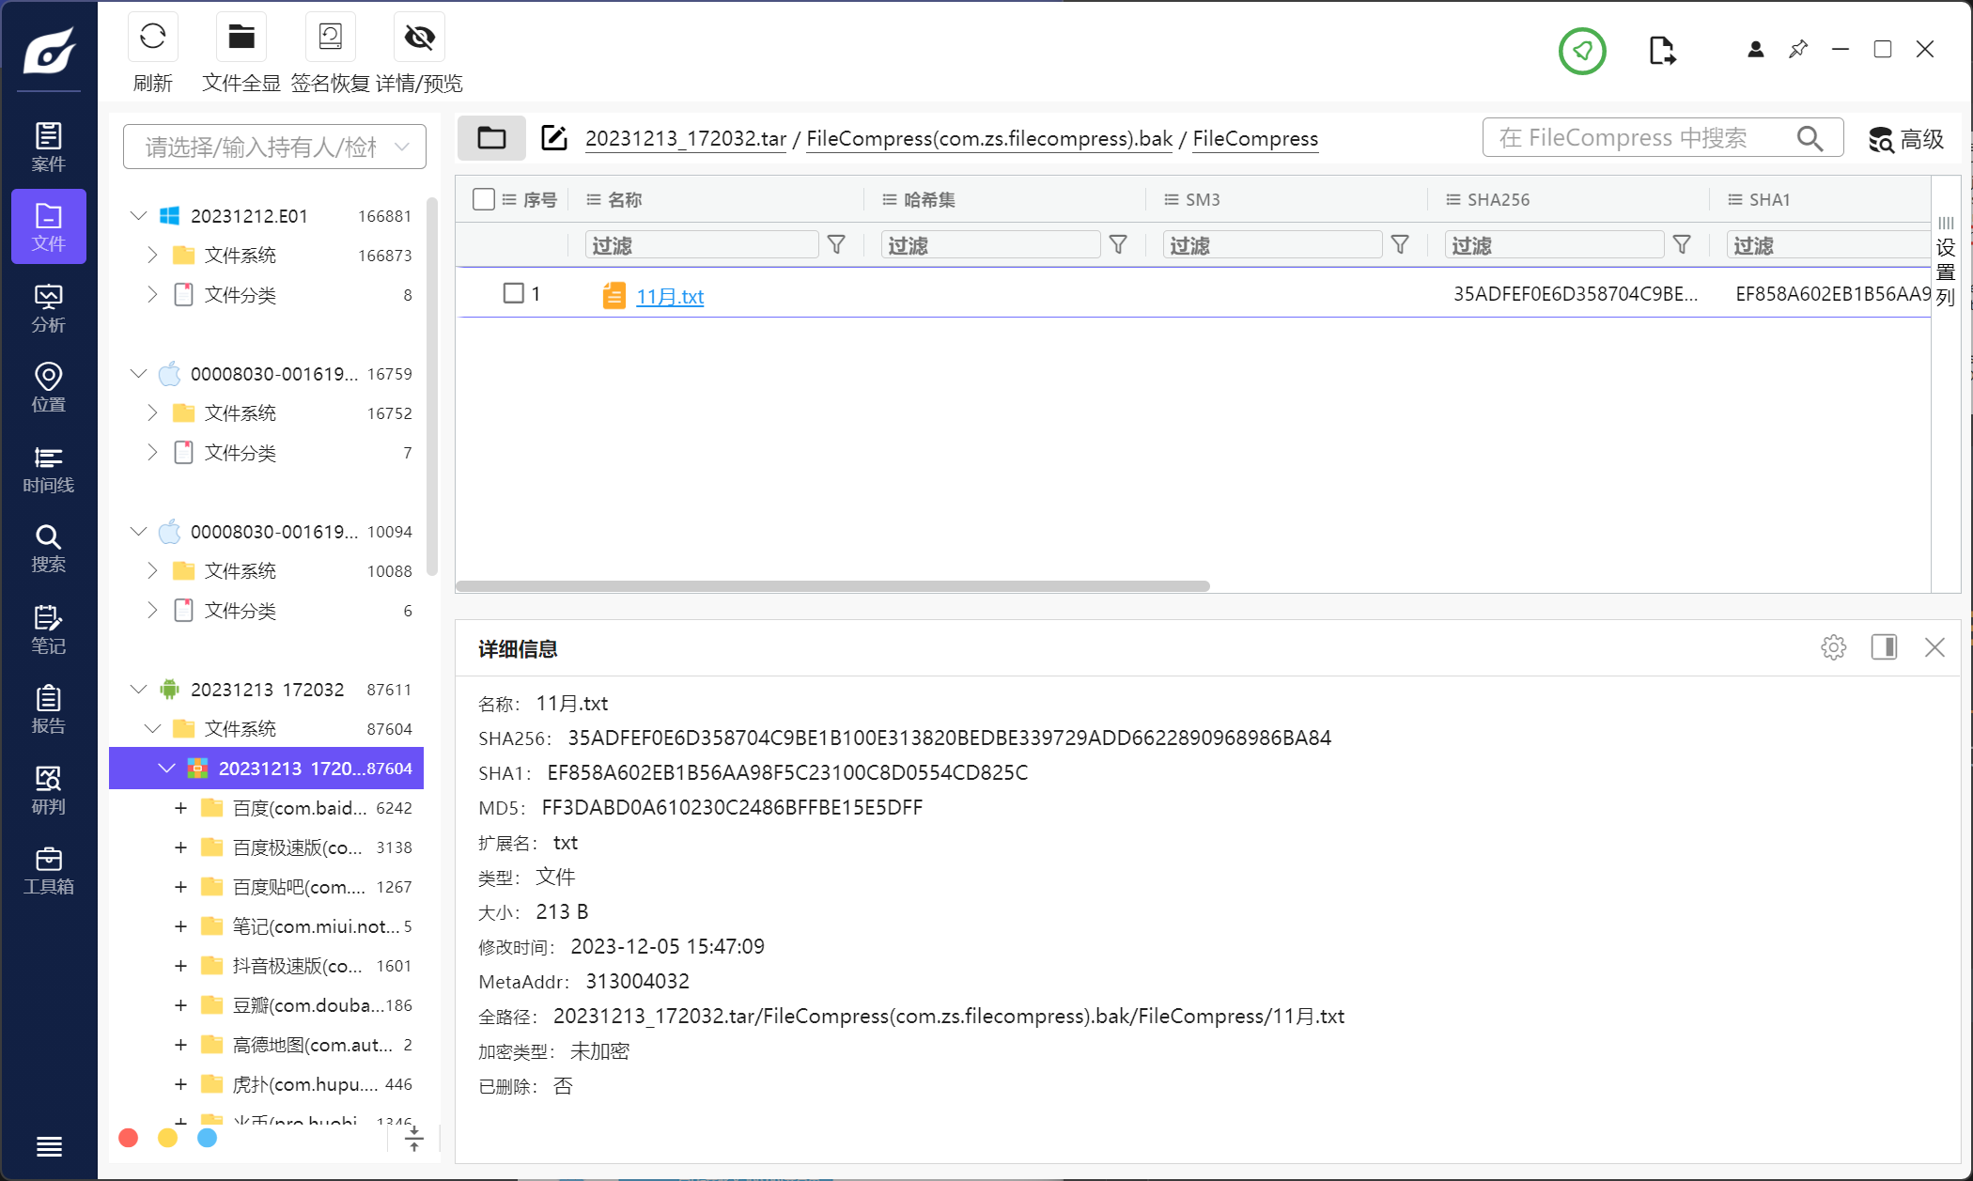Click the 高级 advanced search button
The image size is (1973, 1181).
pyautogui.click(x=1905, y=139)
